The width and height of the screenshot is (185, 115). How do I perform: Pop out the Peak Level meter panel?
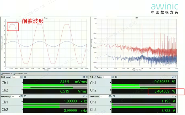[173, 96]
